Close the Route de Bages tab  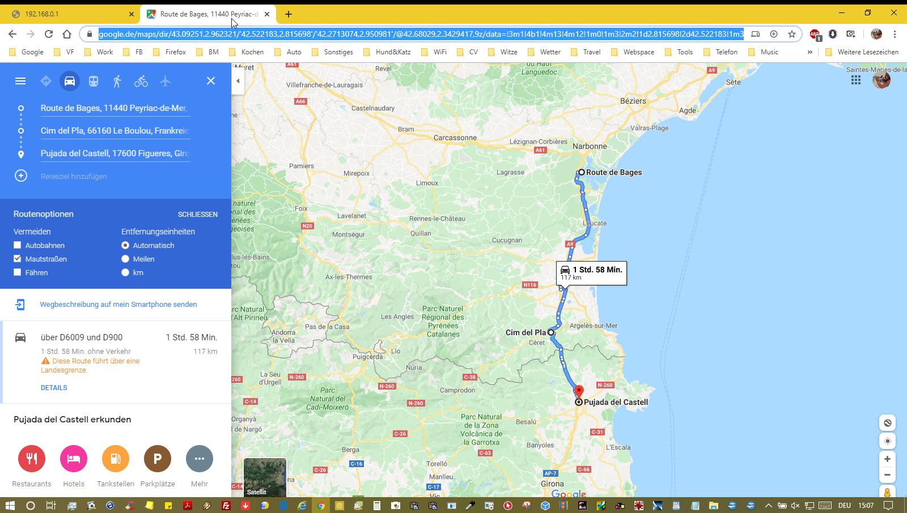(x=267, y=14)
